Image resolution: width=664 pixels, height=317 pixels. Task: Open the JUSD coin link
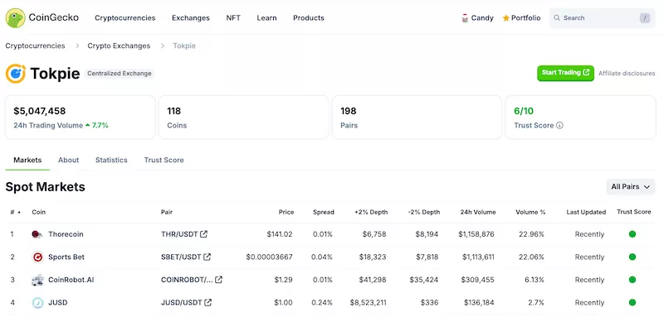[x=58, y=303]
